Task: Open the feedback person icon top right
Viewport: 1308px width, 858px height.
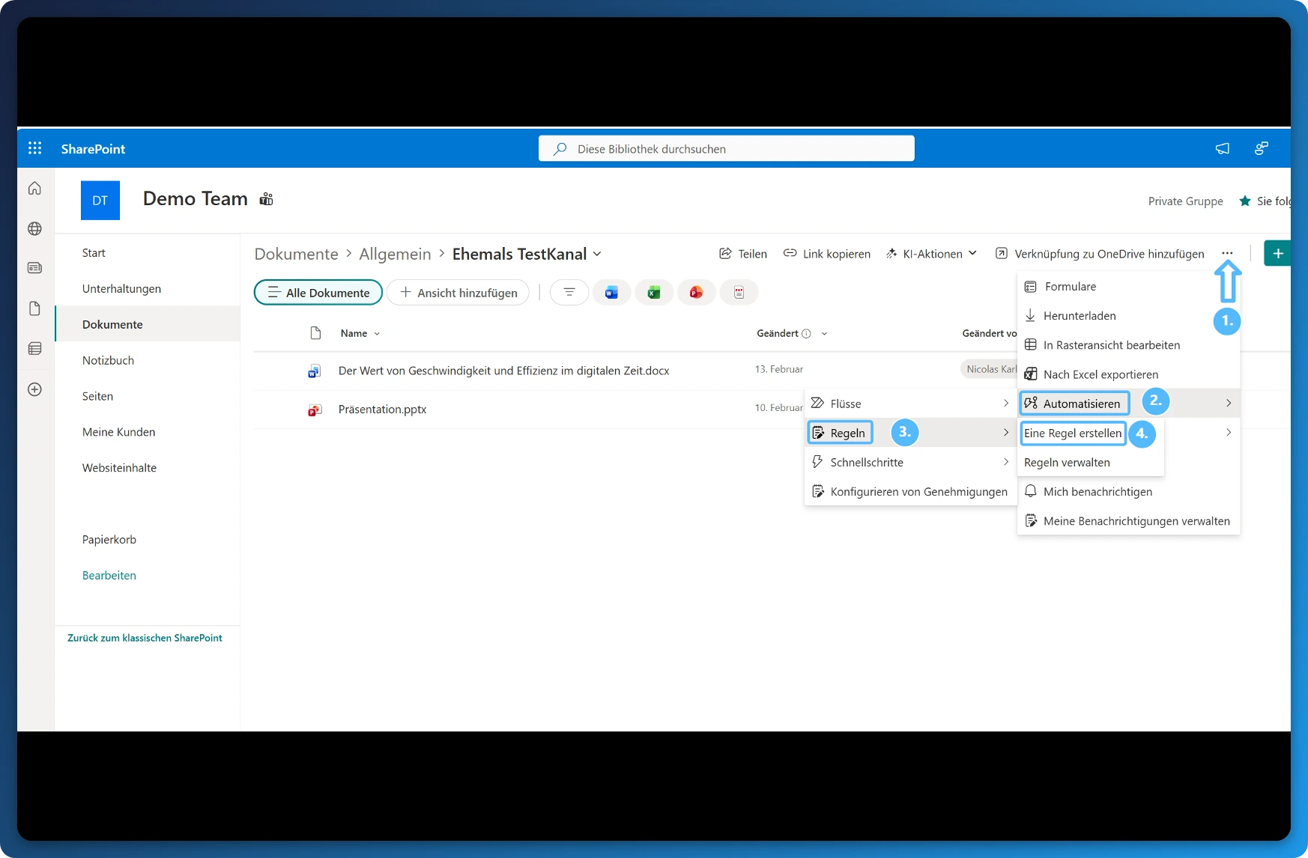Action: coord(1262,148)
